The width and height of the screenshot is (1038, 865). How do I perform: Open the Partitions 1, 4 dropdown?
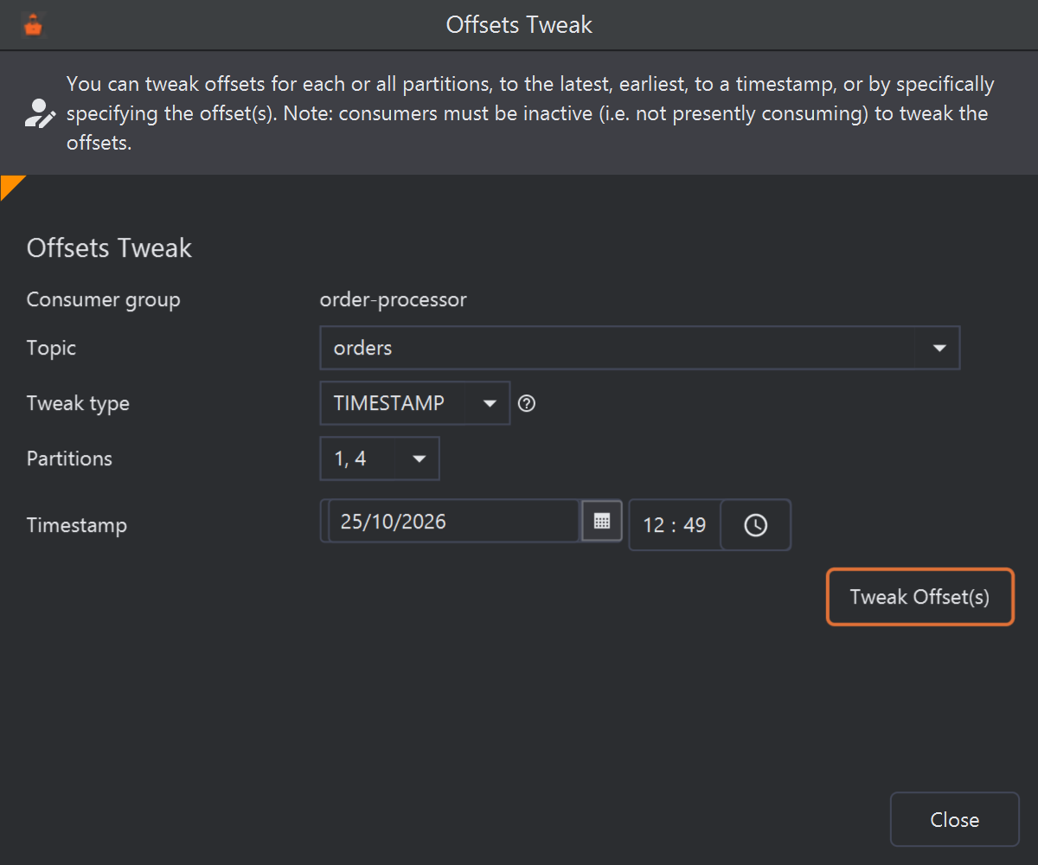(x=380, y=458)
